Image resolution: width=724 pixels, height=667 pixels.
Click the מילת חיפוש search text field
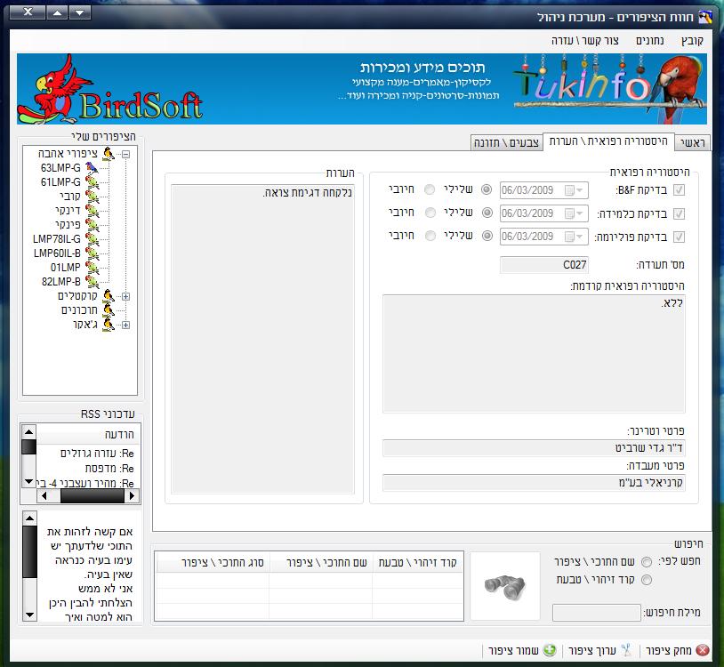click(596, 613)
